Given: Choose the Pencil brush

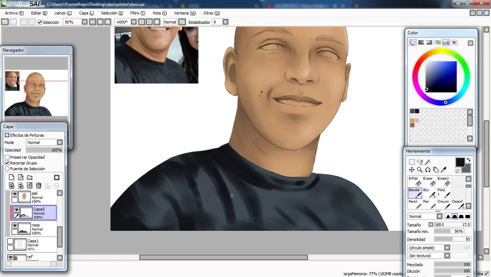Looking at the screenshot, I should point(415,204).
